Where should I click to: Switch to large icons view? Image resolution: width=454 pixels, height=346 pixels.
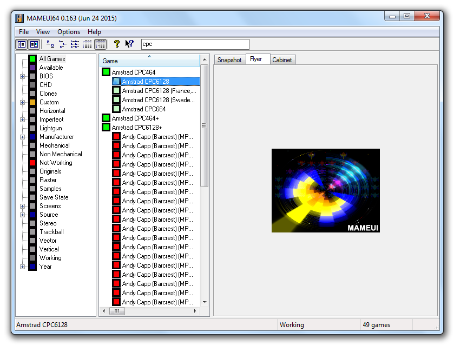tap(50, 44)
